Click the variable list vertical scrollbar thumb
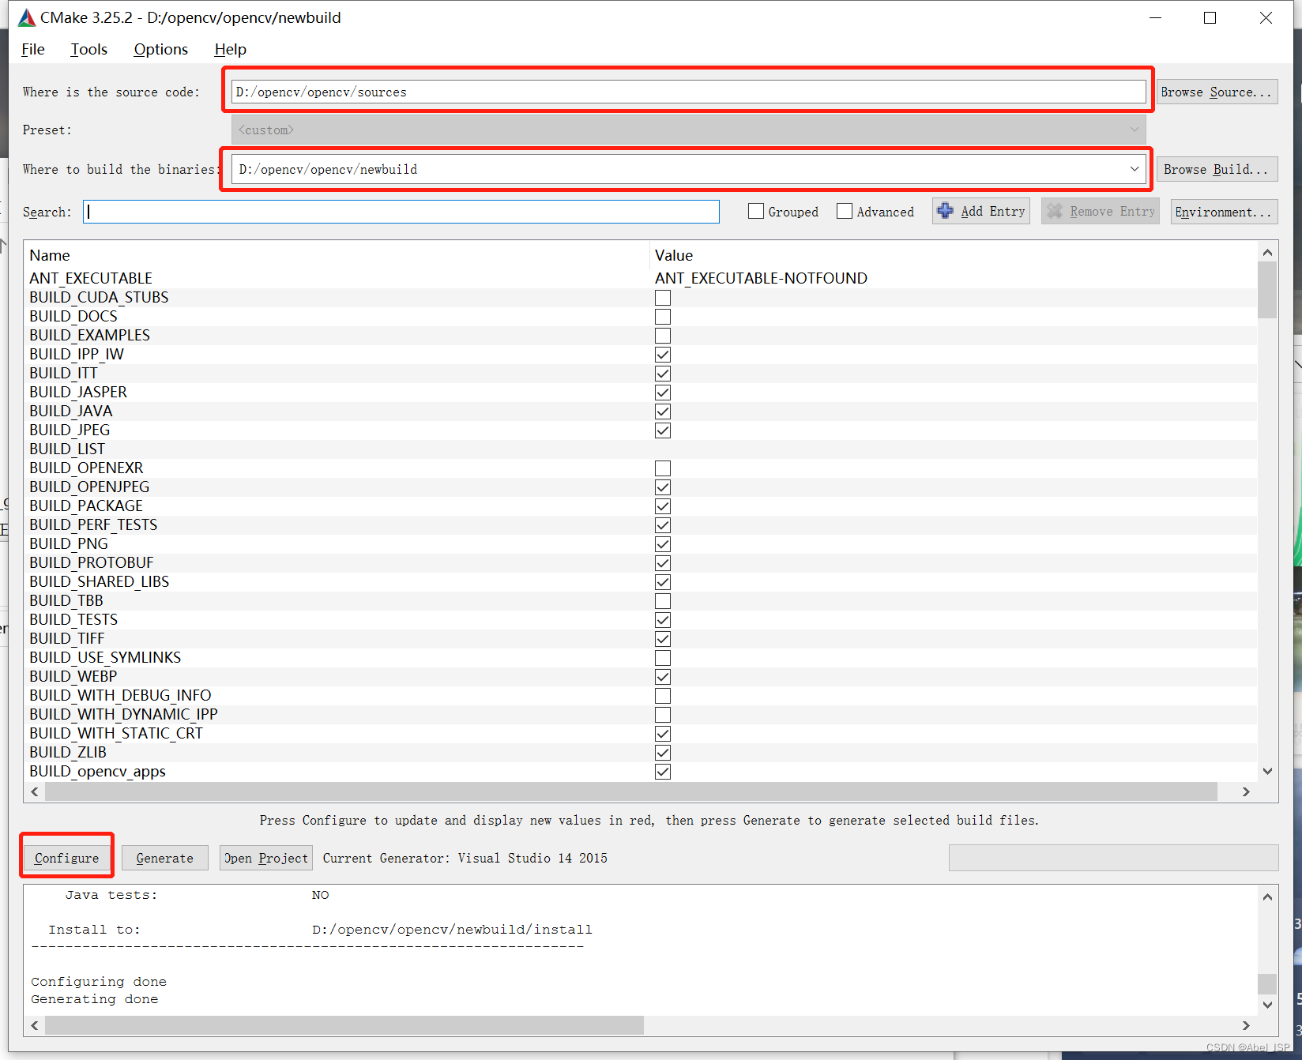Screen dimensions: 1302x1060 point(1267,290)
